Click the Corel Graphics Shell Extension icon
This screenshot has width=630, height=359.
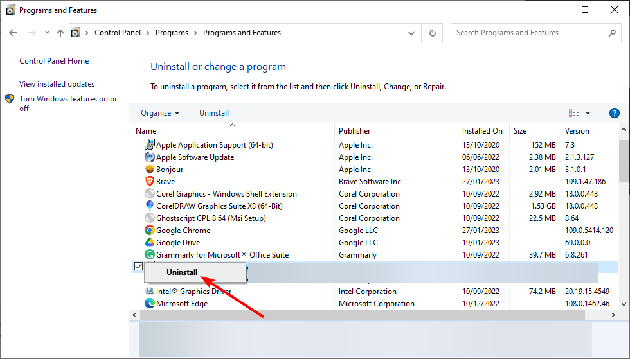149,193
